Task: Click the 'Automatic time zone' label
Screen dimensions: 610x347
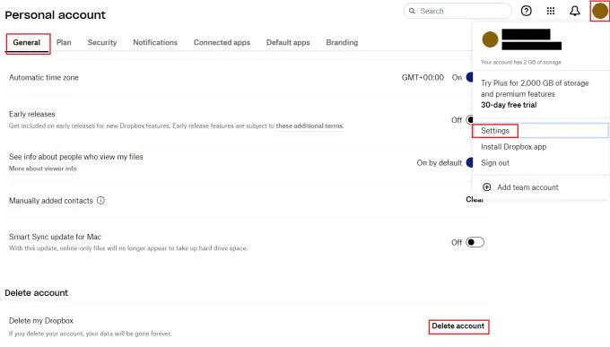Action: [x=44, y=77]
